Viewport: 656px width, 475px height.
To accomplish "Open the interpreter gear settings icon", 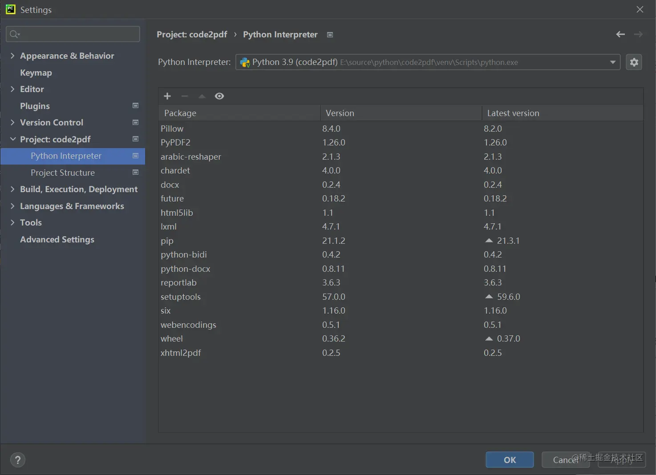I will coord(634,62).
